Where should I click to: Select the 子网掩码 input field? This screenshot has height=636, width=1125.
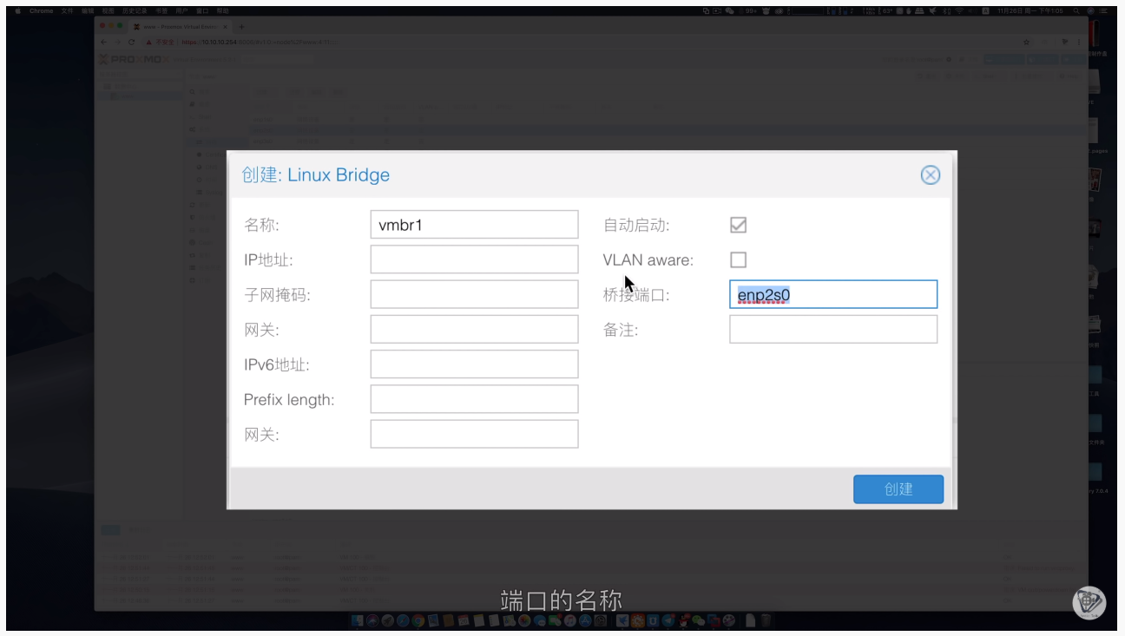click(474, 294)
